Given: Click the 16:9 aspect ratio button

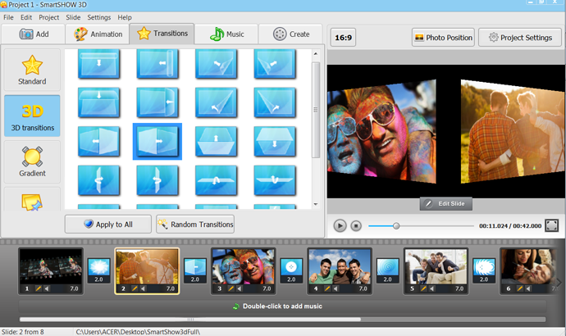Looking at the screenshot, I should pos(343,38).
